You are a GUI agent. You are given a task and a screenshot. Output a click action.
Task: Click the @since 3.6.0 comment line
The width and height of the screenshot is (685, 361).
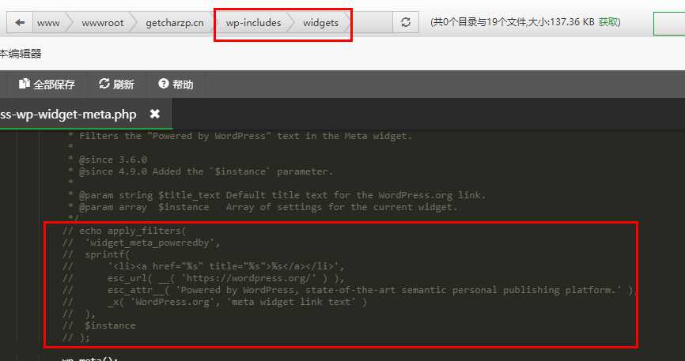pos(108,160)
